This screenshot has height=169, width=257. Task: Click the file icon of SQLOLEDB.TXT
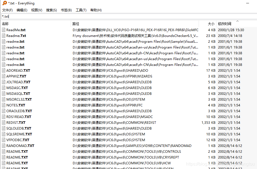(4, 128)
